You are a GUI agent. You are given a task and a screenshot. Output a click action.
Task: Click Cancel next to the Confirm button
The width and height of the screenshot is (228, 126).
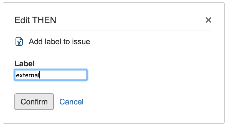(x=71, y=102)
